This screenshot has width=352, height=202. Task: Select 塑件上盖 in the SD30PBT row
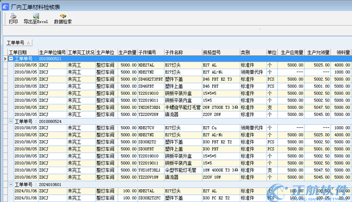(183, 149)
